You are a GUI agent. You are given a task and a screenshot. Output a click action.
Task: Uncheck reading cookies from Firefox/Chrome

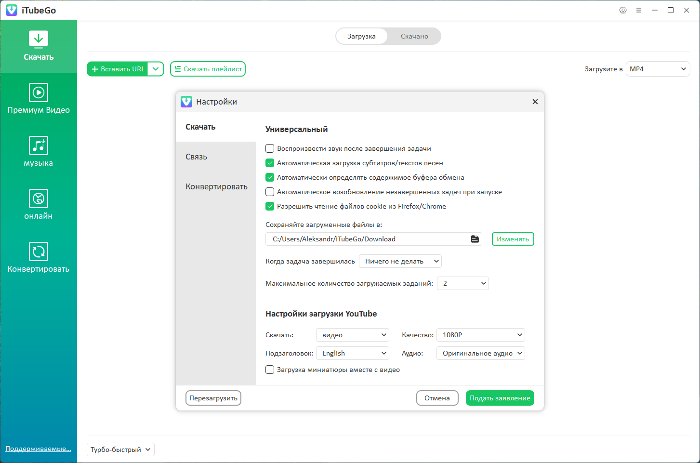pyautogui.click(x=270, y=206)
